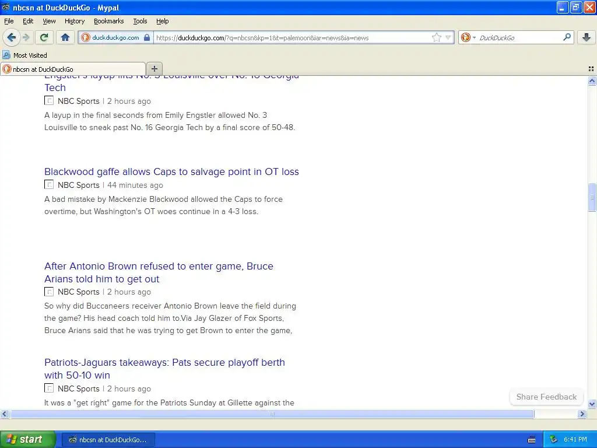Open the Downloads arrow button

pos(587,37)
